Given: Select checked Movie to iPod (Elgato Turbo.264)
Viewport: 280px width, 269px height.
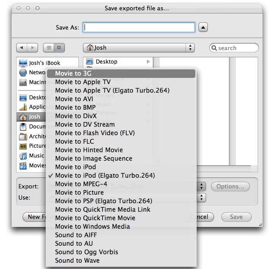Looking at the screenshot, I should 121,175.
